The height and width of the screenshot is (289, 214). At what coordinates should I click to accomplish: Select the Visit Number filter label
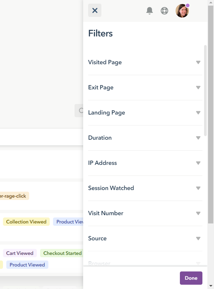106,213
